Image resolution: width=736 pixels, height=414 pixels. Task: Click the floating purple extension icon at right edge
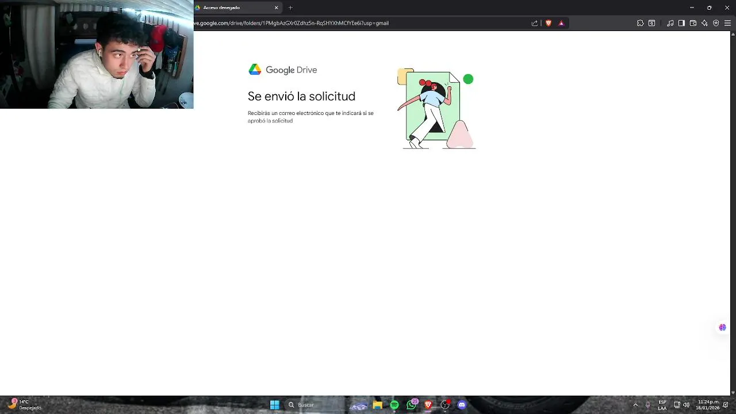point(722,327)
